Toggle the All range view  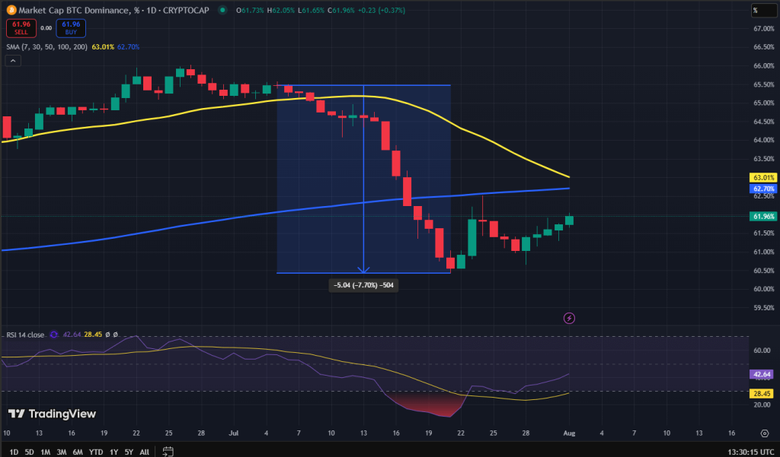144,451
